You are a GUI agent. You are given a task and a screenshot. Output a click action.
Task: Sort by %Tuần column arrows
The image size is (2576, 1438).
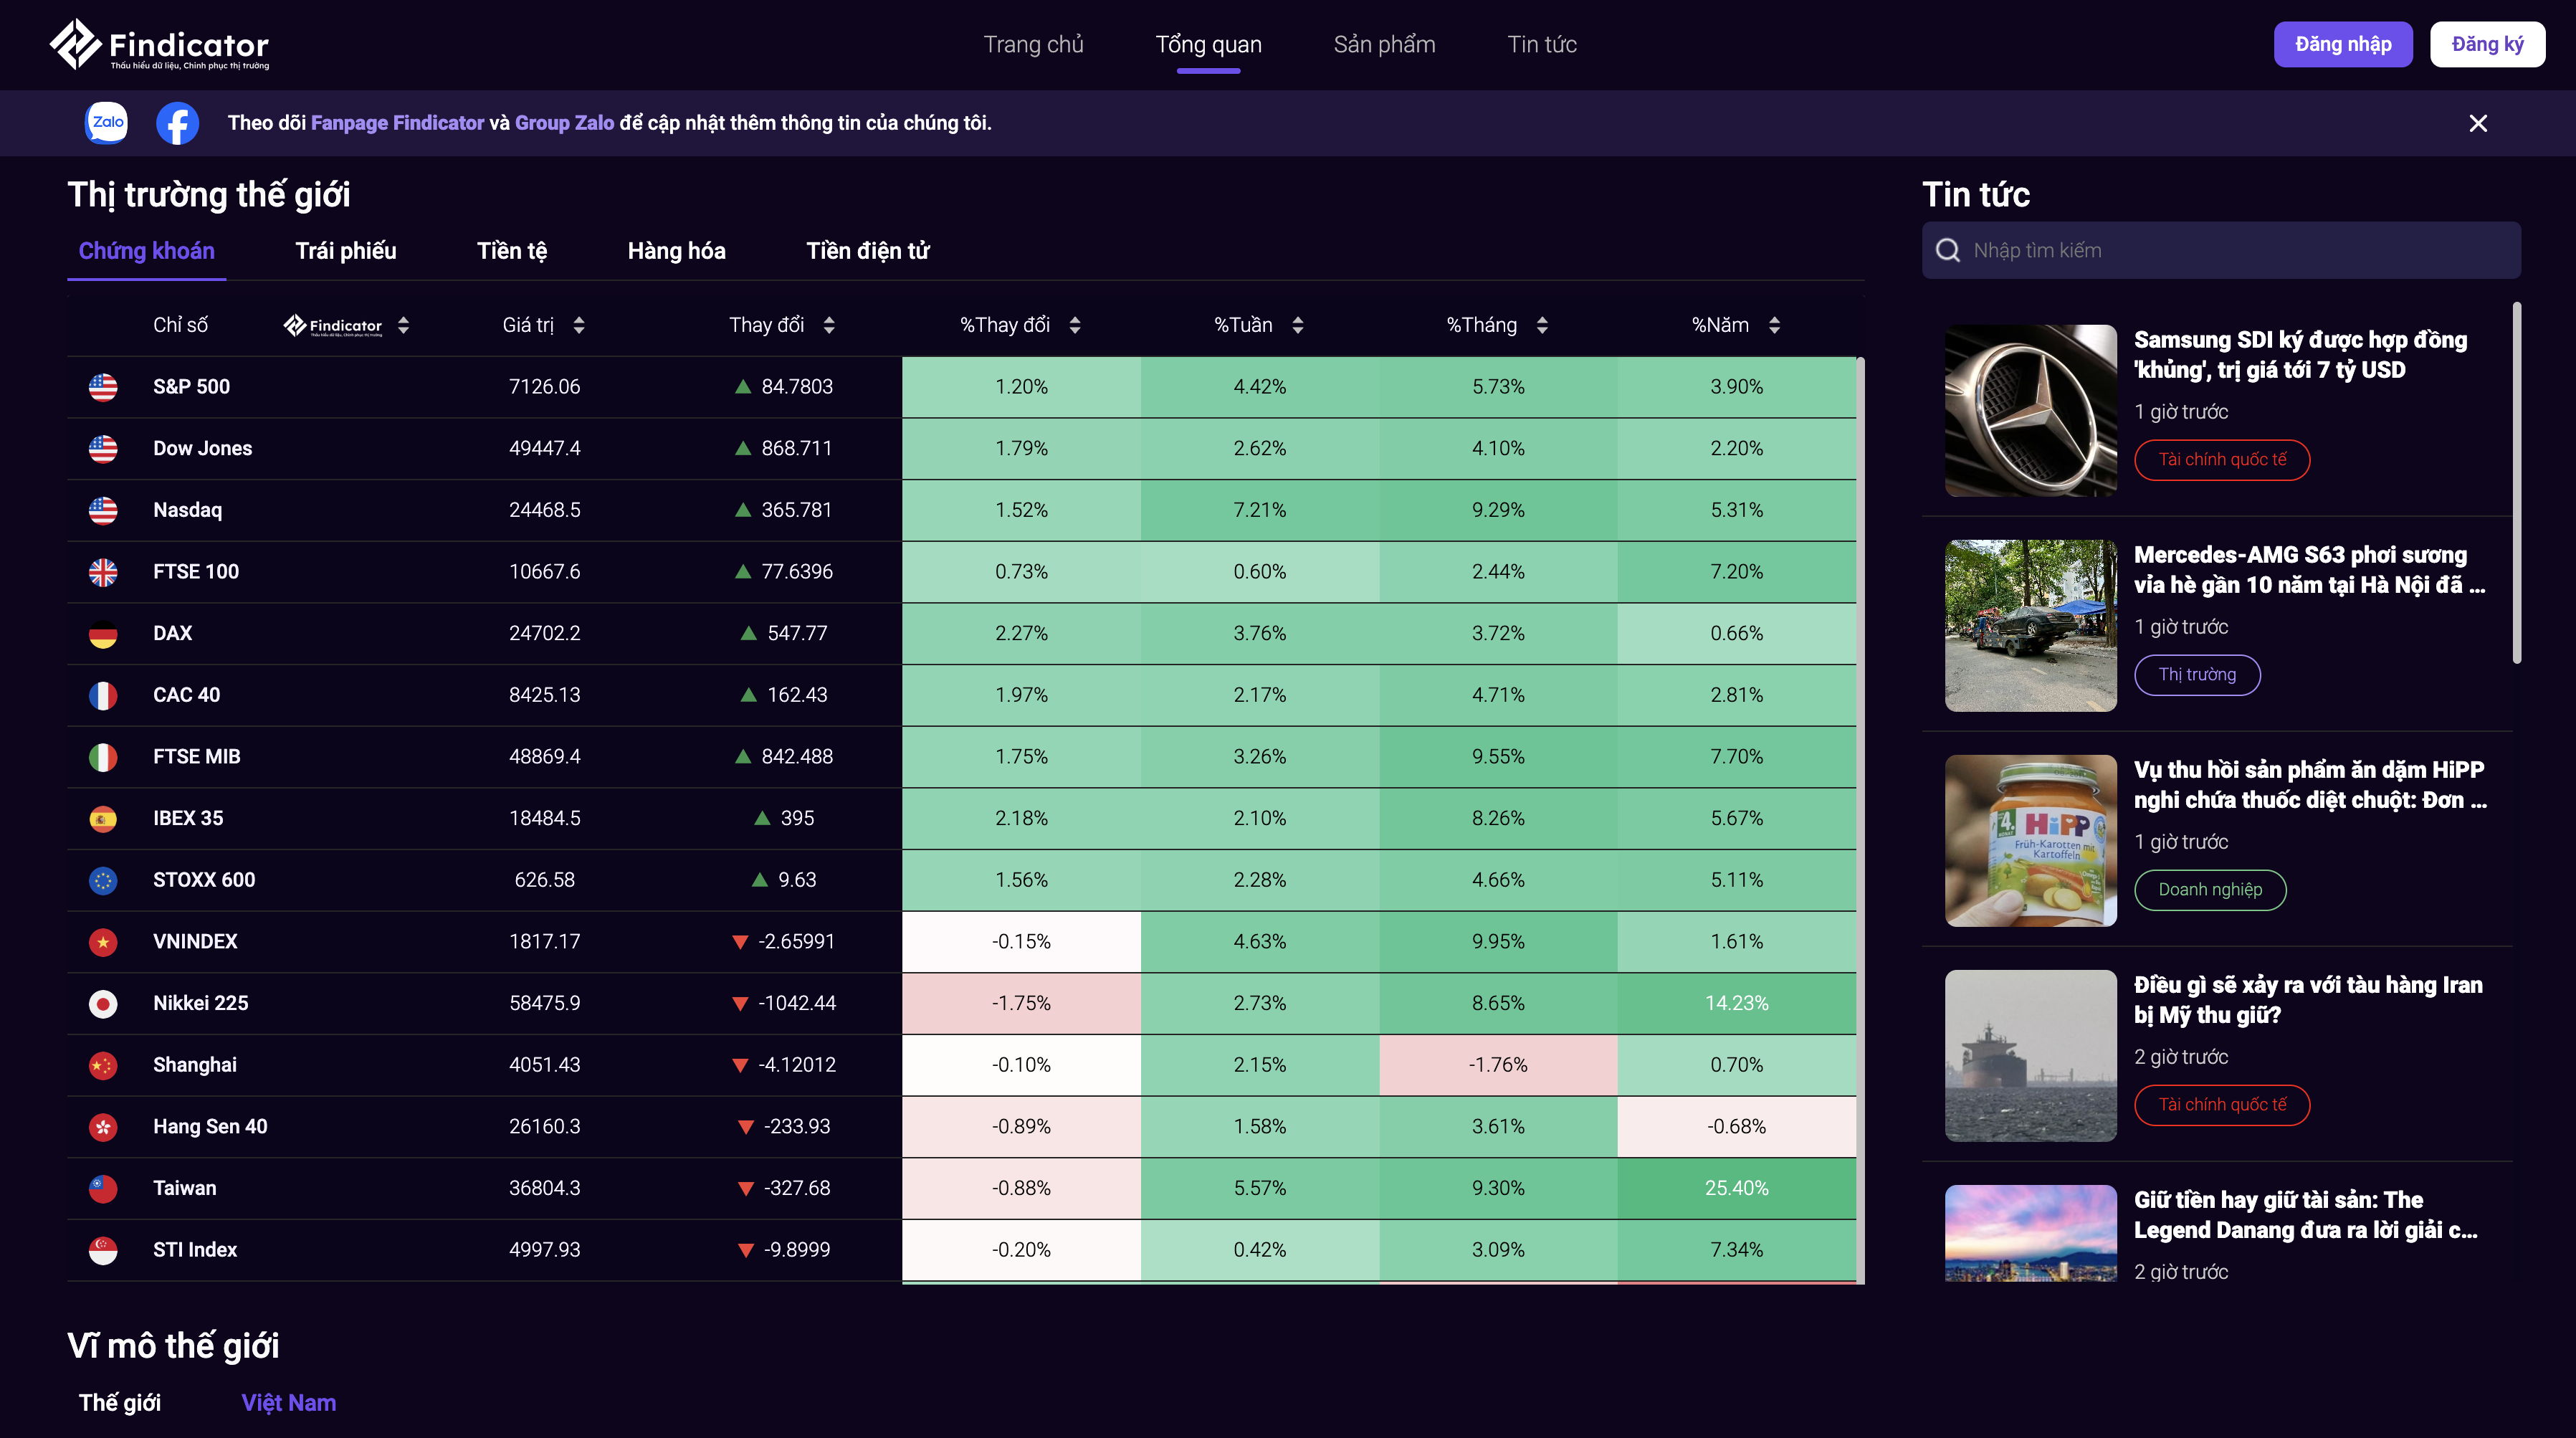tap(1298, 325)
